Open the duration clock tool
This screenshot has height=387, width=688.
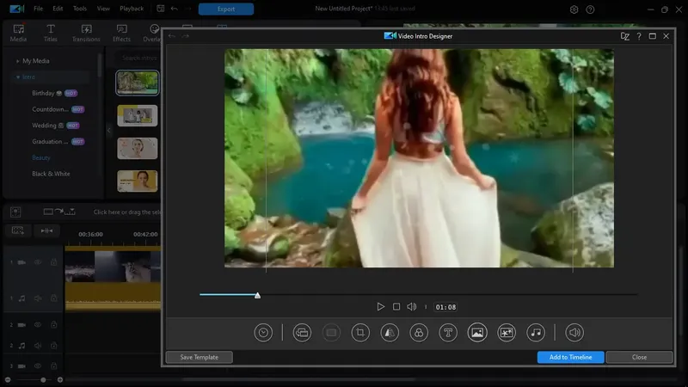tap(263, 333)
